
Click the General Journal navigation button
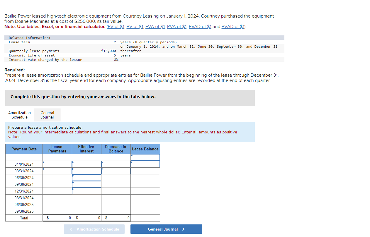(x=166, y=229)
